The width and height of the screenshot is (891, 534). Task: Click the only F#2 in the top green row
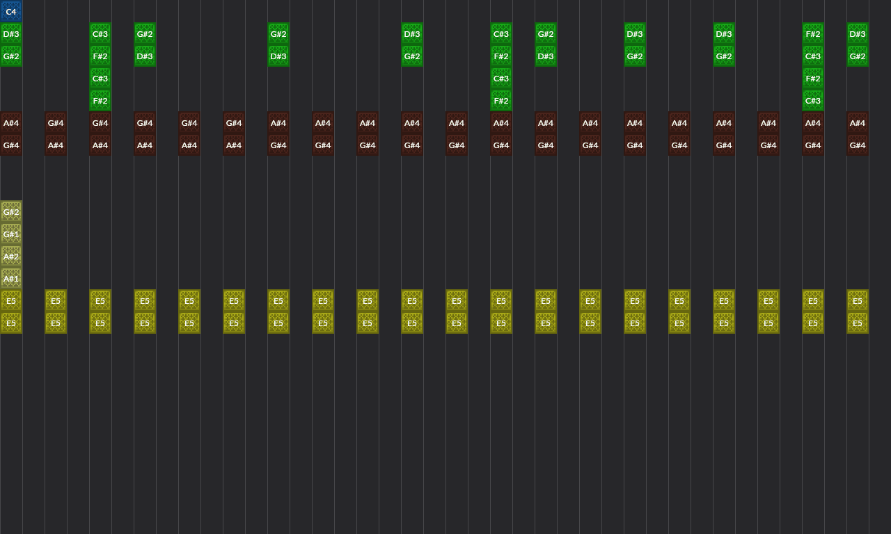813,34
